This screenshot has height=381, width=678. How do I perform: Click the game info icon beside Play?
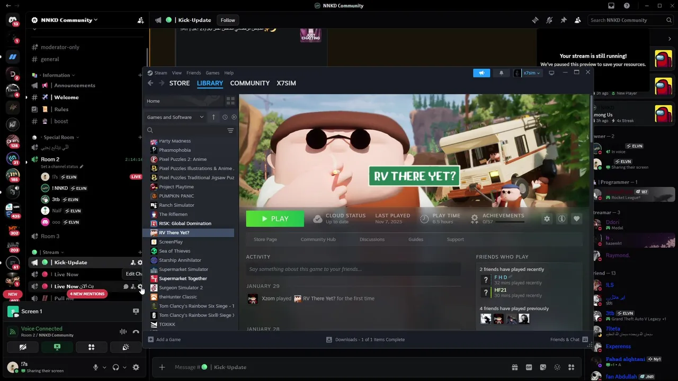click(x=561, y=219)
